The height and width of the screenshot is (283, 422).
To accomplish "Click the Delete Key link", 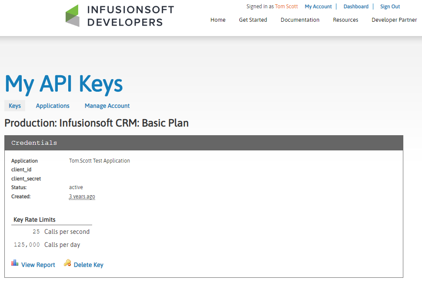I will (x=88, y=265).
